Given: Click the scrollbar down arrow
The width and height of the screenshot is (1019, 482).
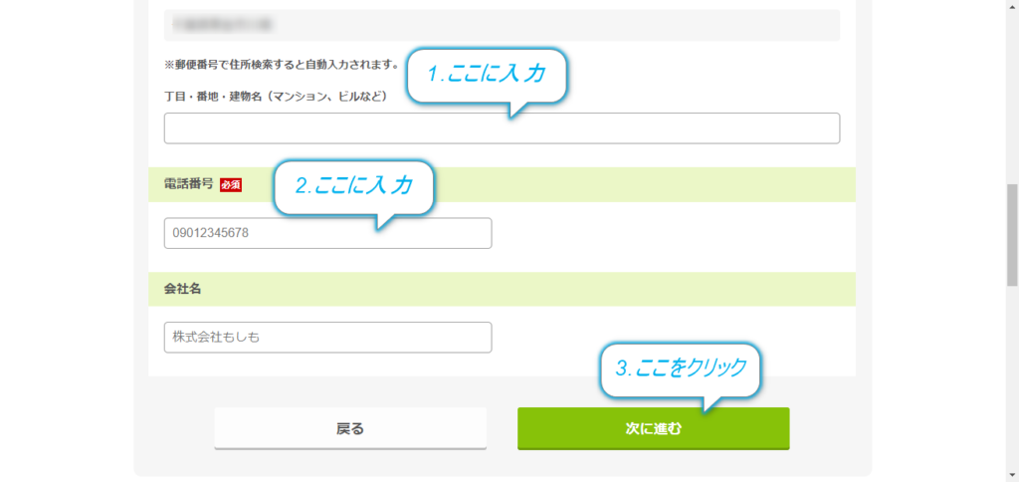Looking at the screenshot, I should pos(1012,476).
